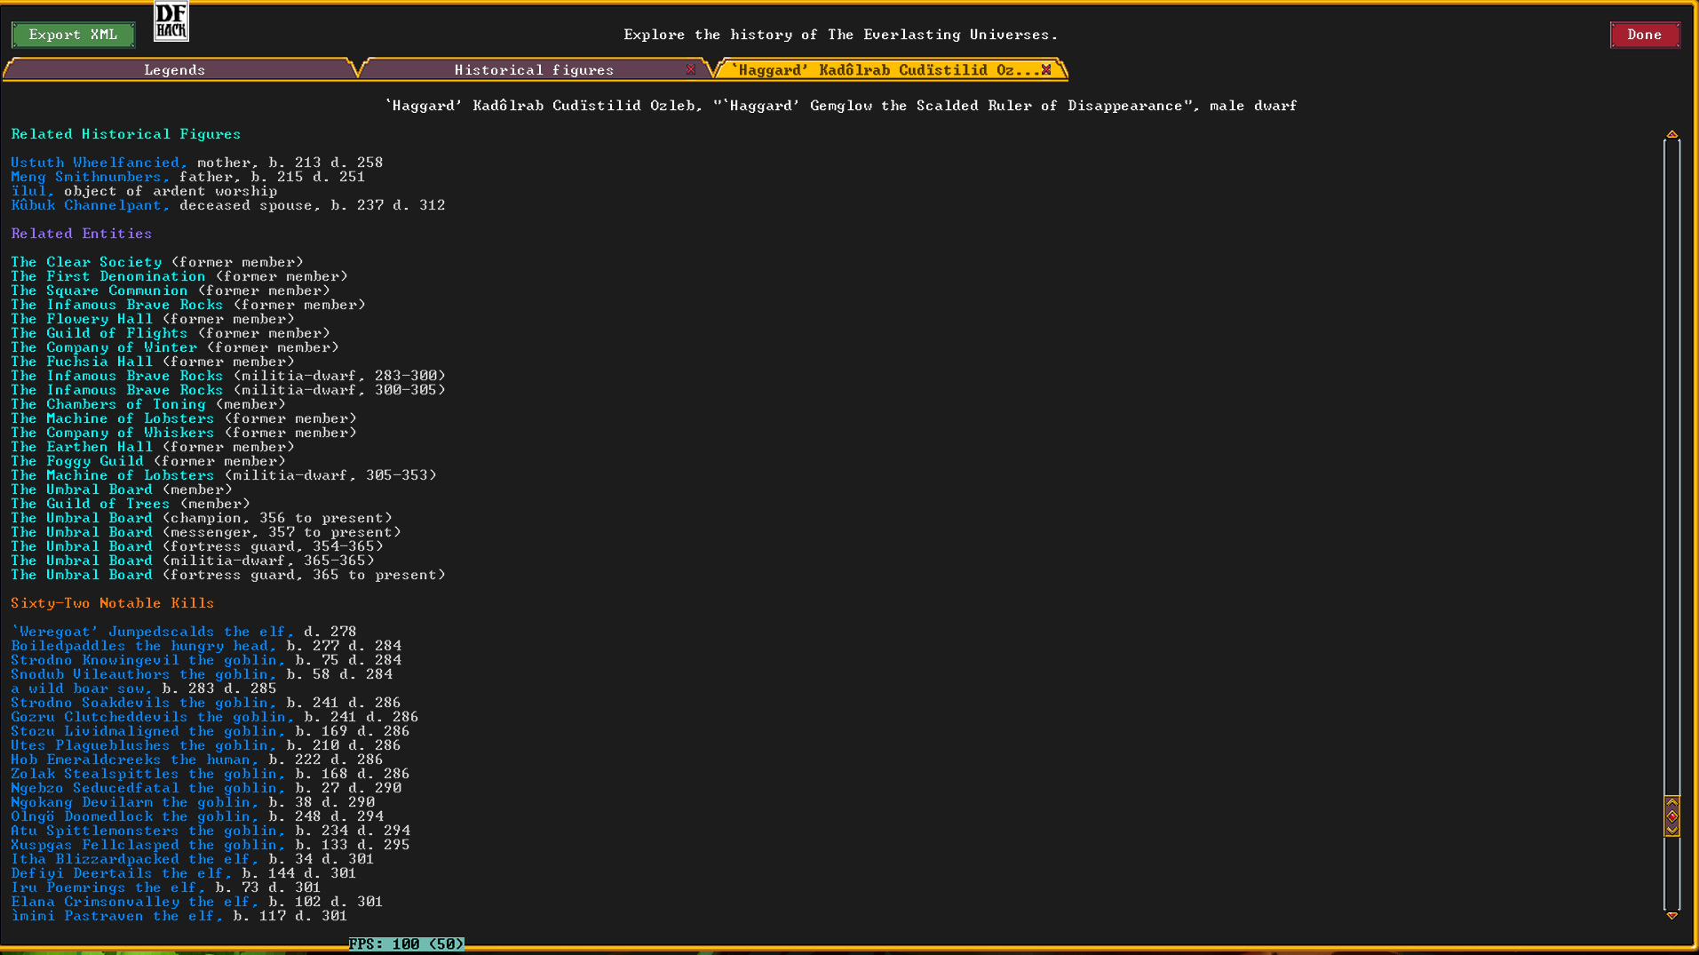Screen dimensions: 1699x955
Task: Open Itha Blizzardpacked the elf link
Action: coord(135,859)
